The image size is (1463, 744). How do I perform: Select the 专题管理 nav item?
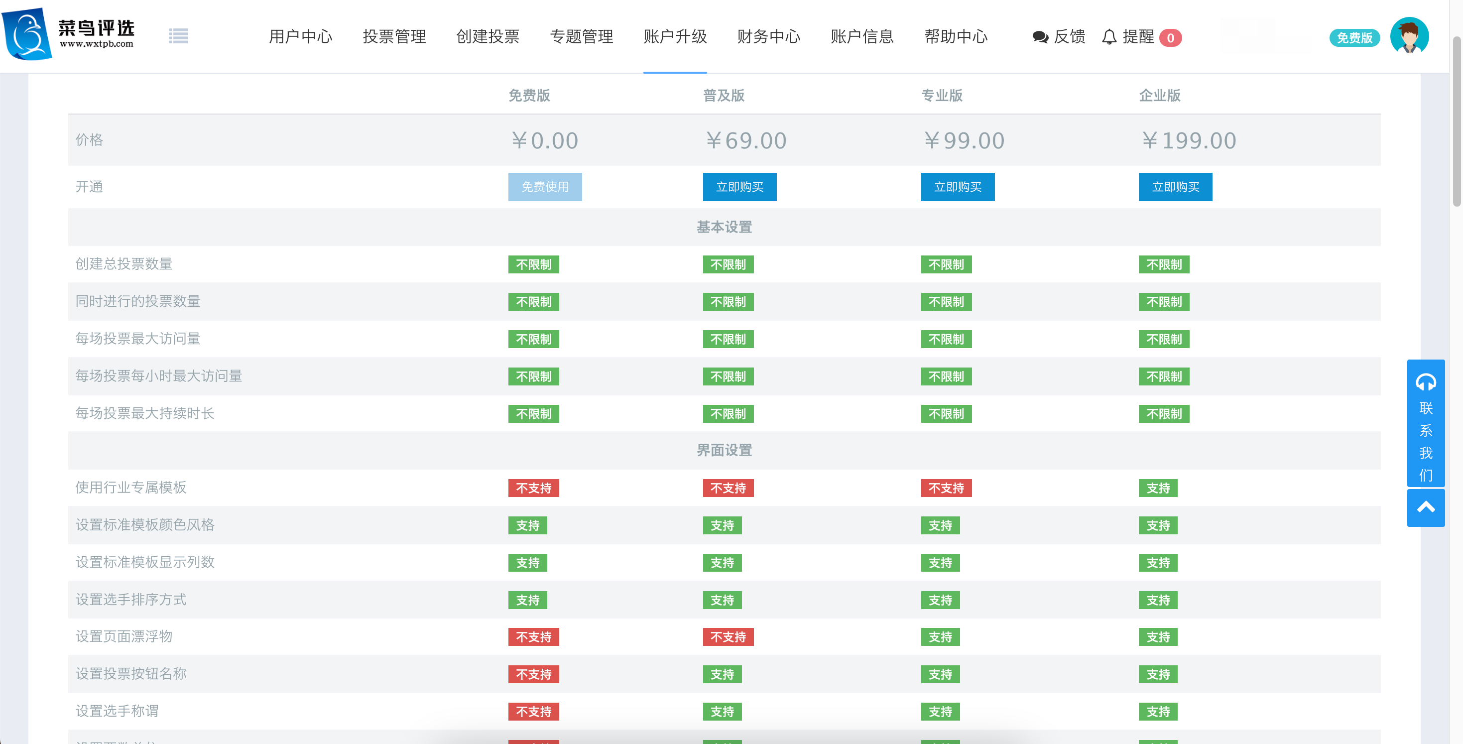[x=582, y=37]
